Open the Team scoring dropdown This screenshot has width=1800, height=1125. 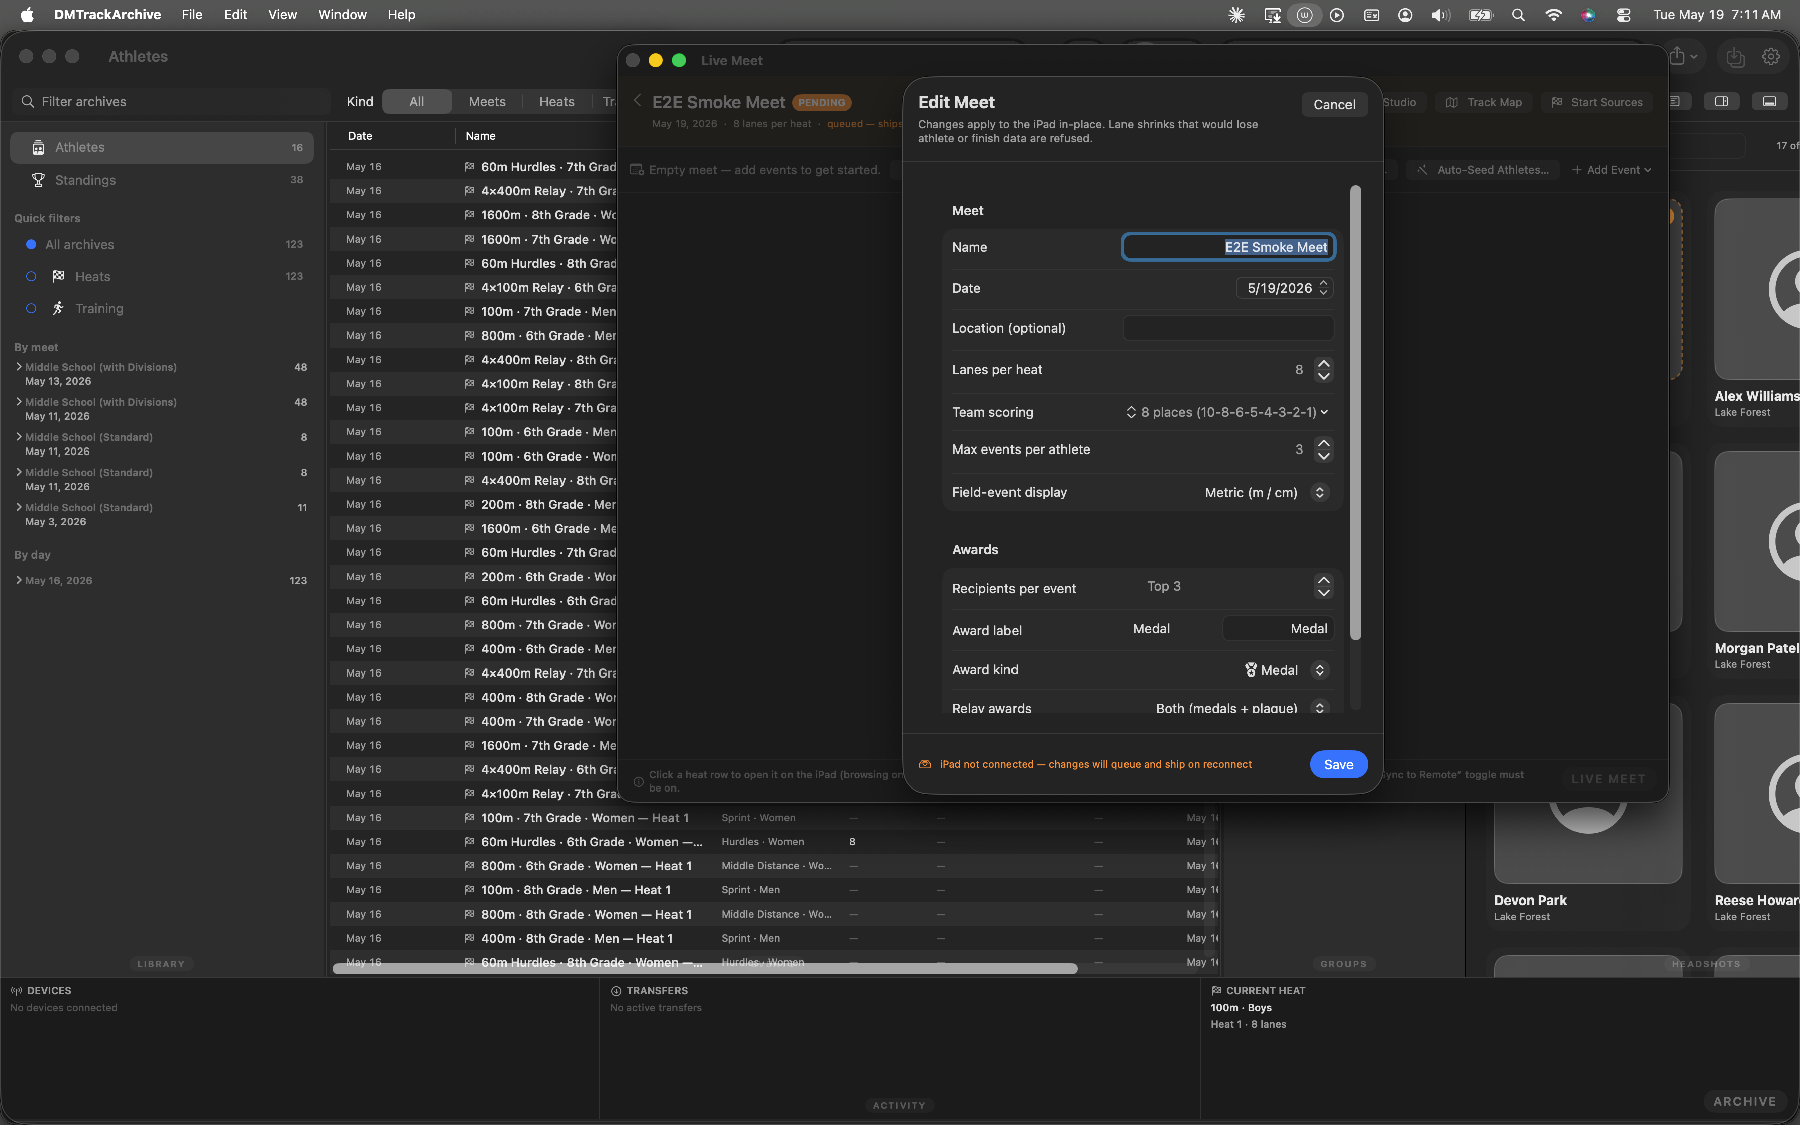(x=1227, y=412)
